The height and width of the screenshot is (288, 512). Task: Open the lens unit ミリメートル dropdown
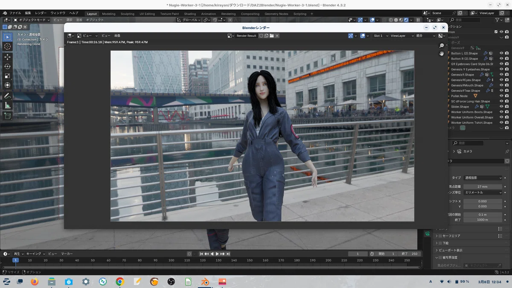483,192
